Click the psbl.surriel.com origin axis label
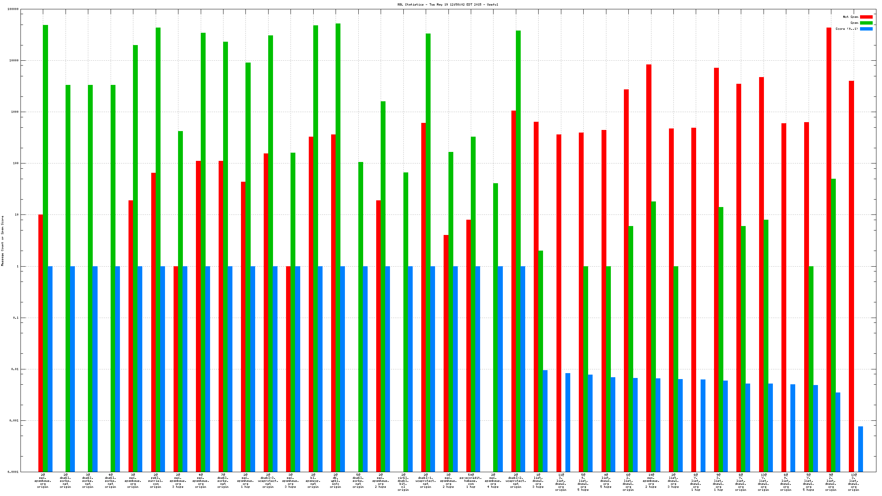 (156, 481)
